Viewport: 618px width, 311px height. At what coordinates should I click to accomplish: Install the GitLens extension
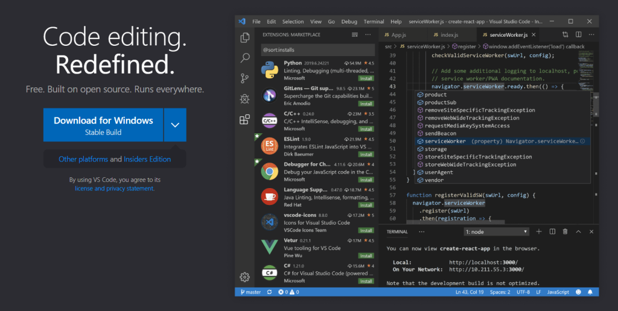(366, 104)
